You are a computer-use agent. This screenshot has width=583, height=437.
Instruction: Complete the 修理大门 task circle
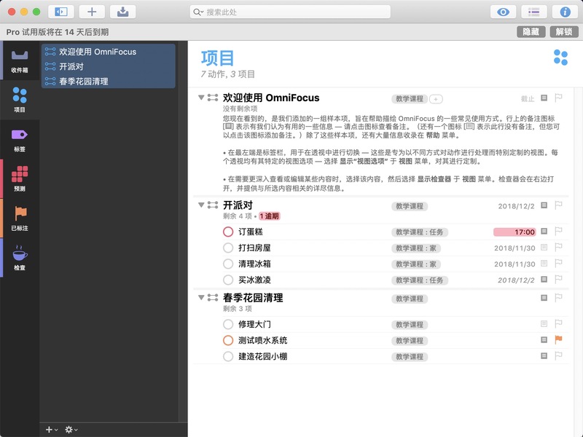point(228,324)
